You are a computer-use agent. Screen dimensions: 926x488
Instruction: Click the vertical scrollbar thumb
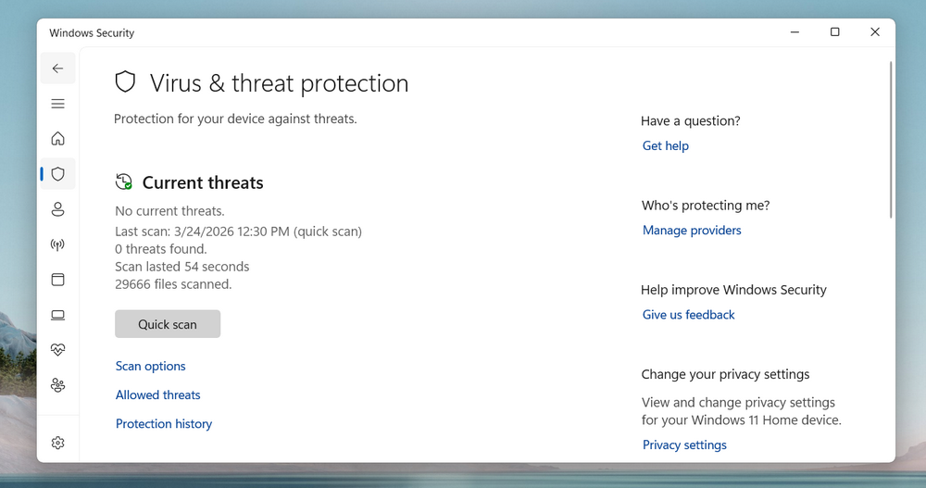[x=891, y=139]
